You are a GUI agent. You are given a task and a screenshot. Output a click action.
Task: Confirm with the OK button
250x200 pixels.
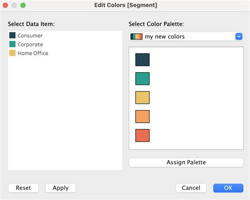pyautogui.click(x=228, y=188)
